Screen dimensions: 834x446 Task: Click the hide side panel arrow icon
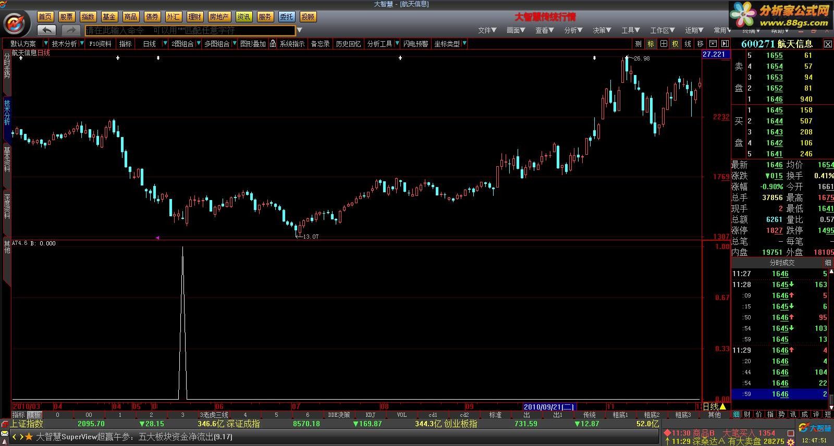tap(725, 44)
